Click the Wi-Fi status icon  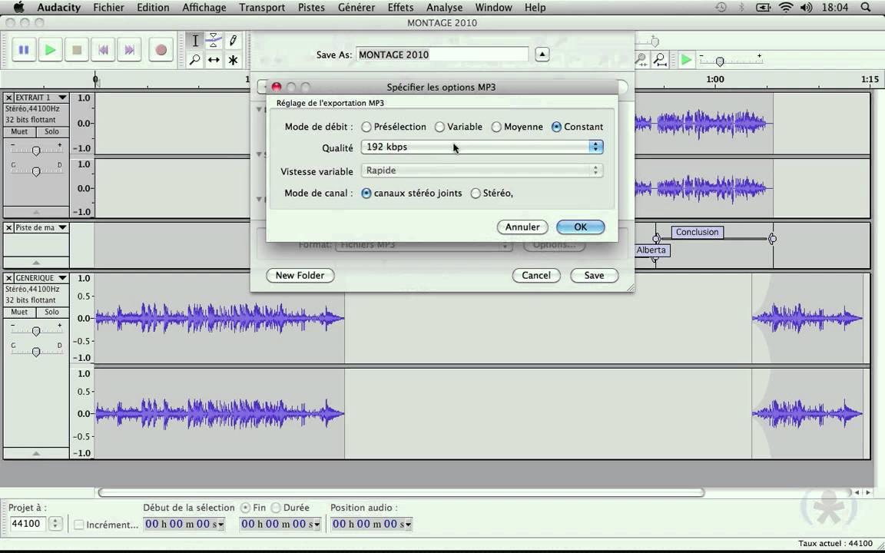point(786,8)
